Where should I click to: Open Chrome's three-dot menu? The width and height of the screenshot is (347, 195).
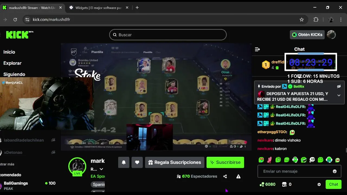click(x=341, y=19)
